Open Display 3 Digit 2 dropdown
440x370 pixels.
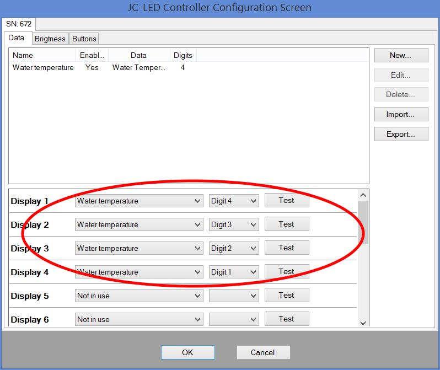(234, 249)
